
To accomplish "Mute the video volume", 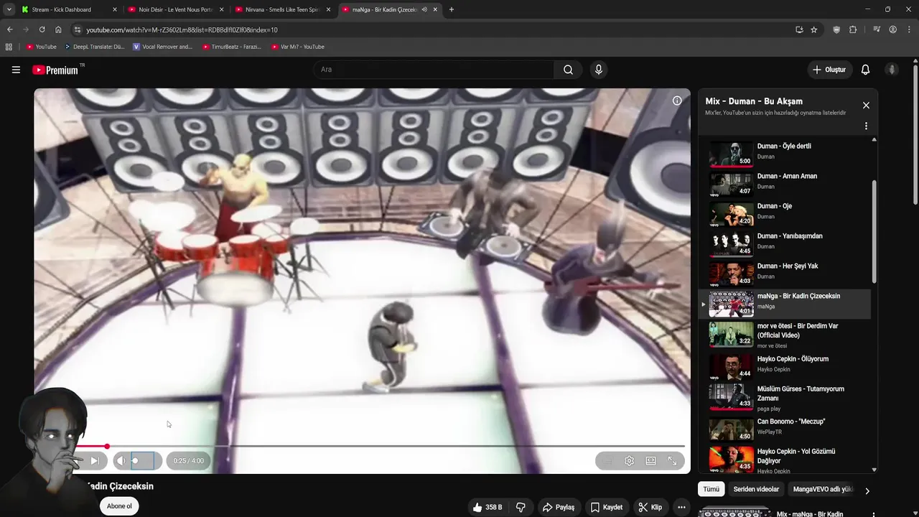I will tap(121, 461).
